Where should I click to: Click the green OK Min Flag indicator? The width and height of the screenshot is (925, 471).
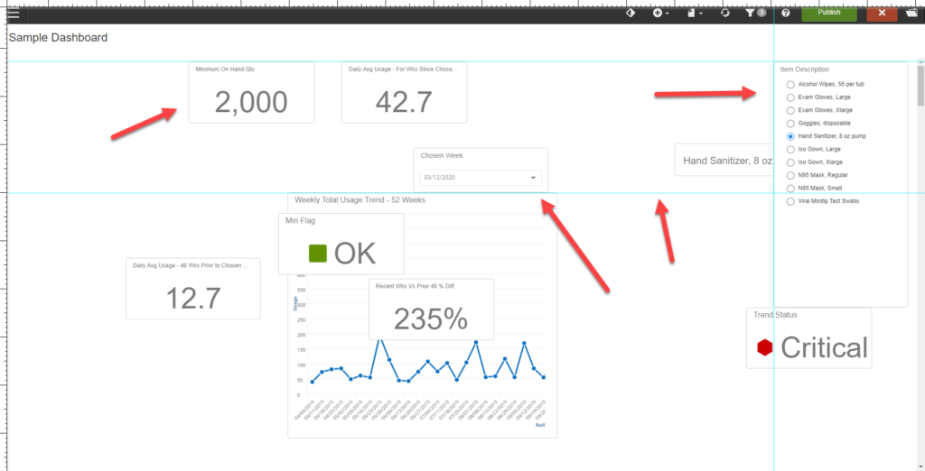(x=317, y=254)
